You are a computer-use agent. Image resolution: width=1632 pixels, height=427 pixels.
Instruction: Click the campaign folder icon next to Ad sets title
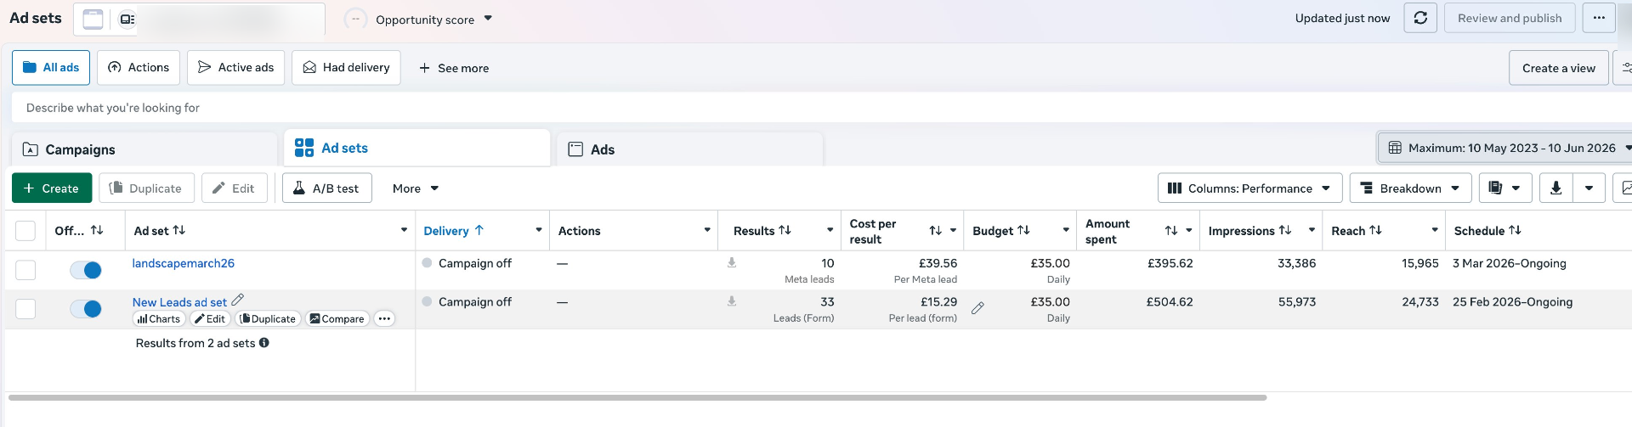point(93,19)
